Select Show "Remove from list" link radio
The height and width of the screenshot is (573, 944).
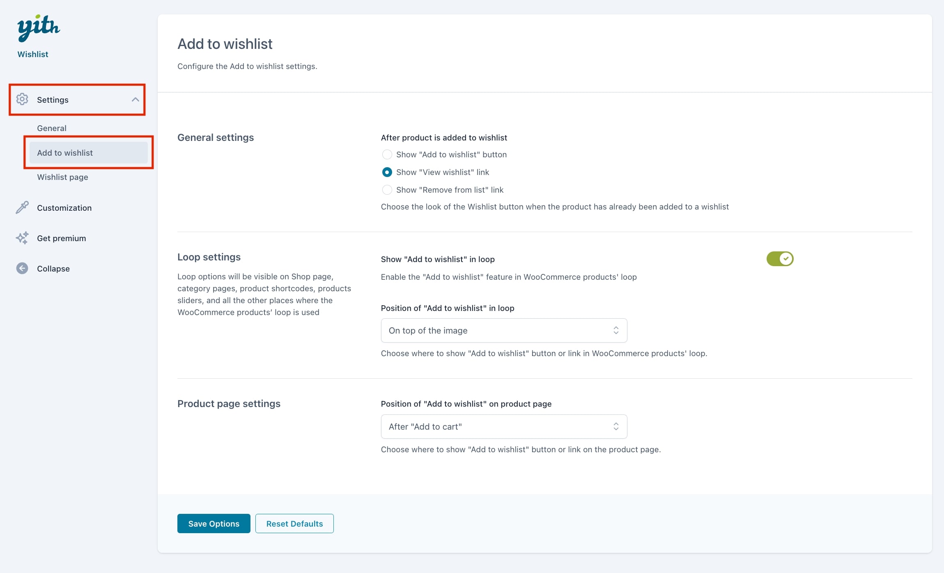tap(387, 190)
